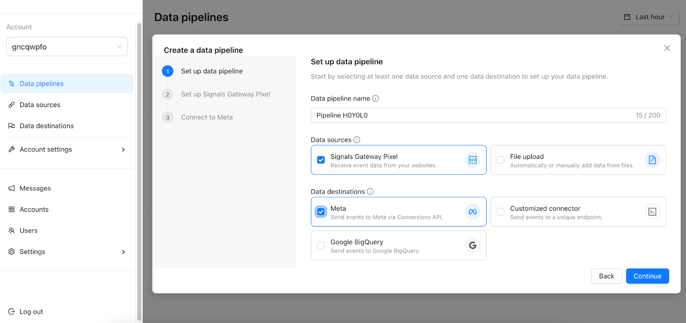
Task: Expand the Settings submenu chevron
Action: coord(123,252)
